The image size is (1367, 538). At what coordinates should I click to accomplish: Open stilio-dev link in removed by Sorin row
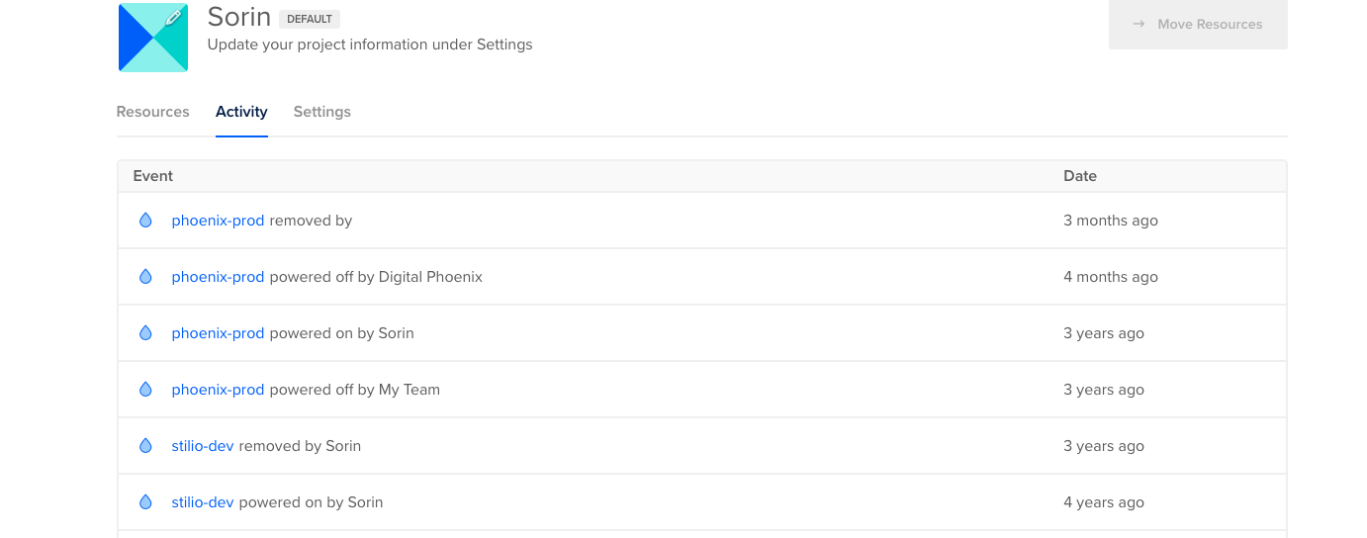click(203, 446)
